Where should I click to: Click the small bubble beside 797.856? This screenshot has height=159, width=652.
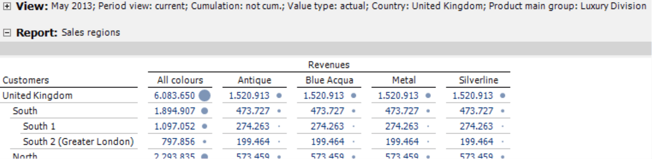pos(205,142)
